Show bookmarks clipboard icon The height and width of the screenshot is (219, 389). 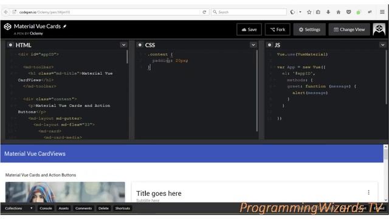point(318,12)
